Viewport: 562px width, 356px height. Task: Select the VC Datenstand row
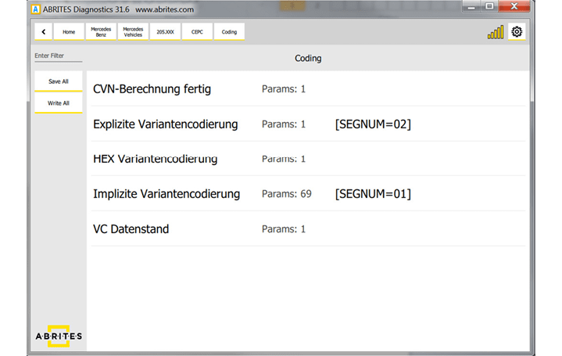(131, 229)
